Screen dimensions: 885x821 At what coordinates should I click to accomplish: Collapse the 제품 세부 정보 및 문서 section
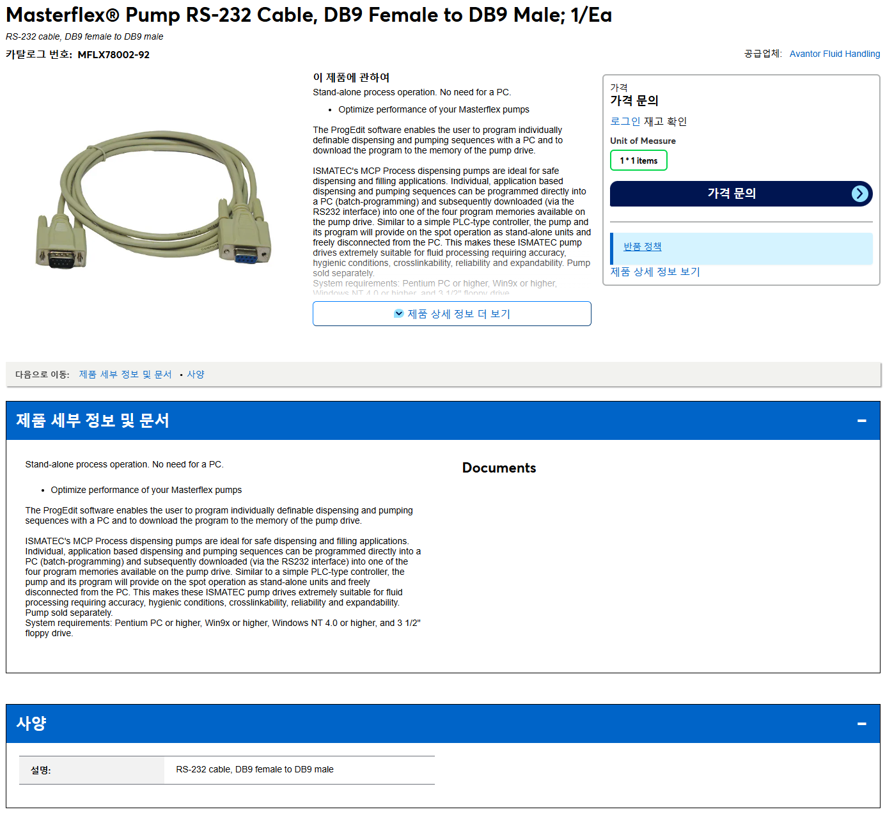[862, 421]
